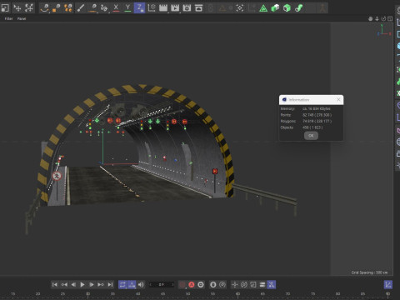Click the viewport orbit rotate icon top right

(383, 18)
